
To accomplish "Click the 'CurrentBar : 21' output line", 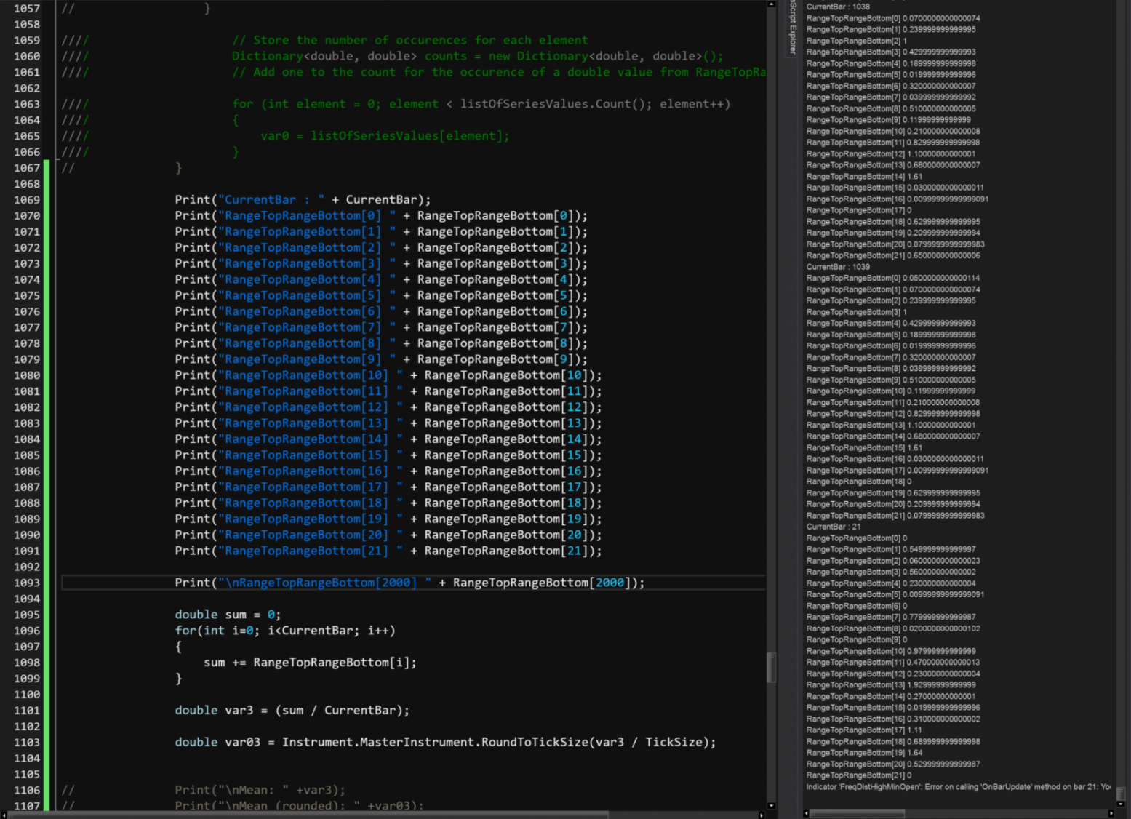I will pyautogui.click(x=834, y=527).
